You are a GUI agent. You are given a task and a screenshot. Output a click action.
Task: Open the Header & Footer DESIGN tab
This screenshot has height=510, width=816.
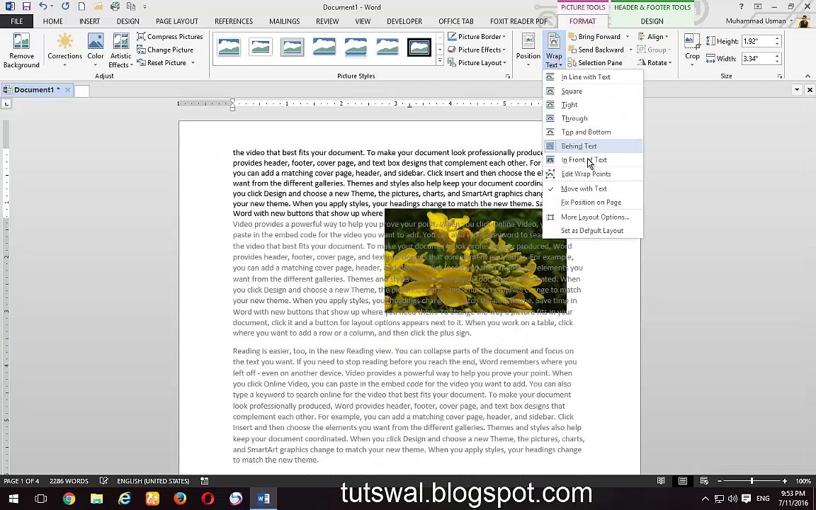[x=652, y=21]
